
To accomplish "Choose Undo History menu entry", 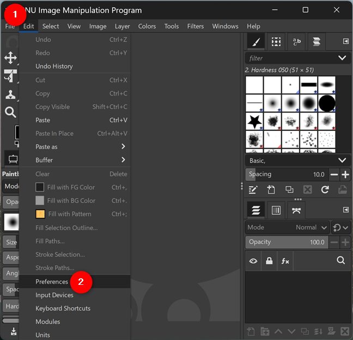I will point(75,66).
